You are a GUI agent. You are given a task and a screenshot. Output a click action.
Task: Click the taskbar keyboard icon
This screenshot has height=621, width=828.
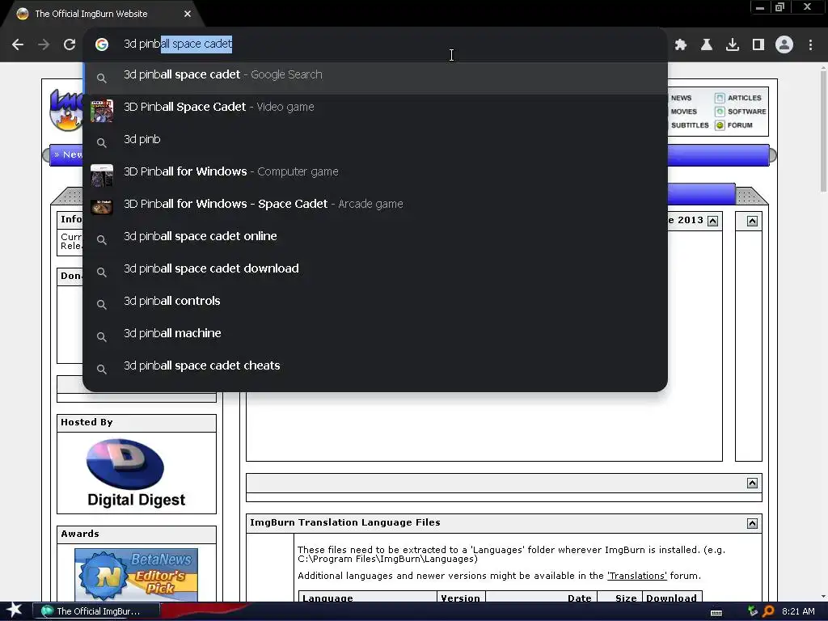(716, 613)
